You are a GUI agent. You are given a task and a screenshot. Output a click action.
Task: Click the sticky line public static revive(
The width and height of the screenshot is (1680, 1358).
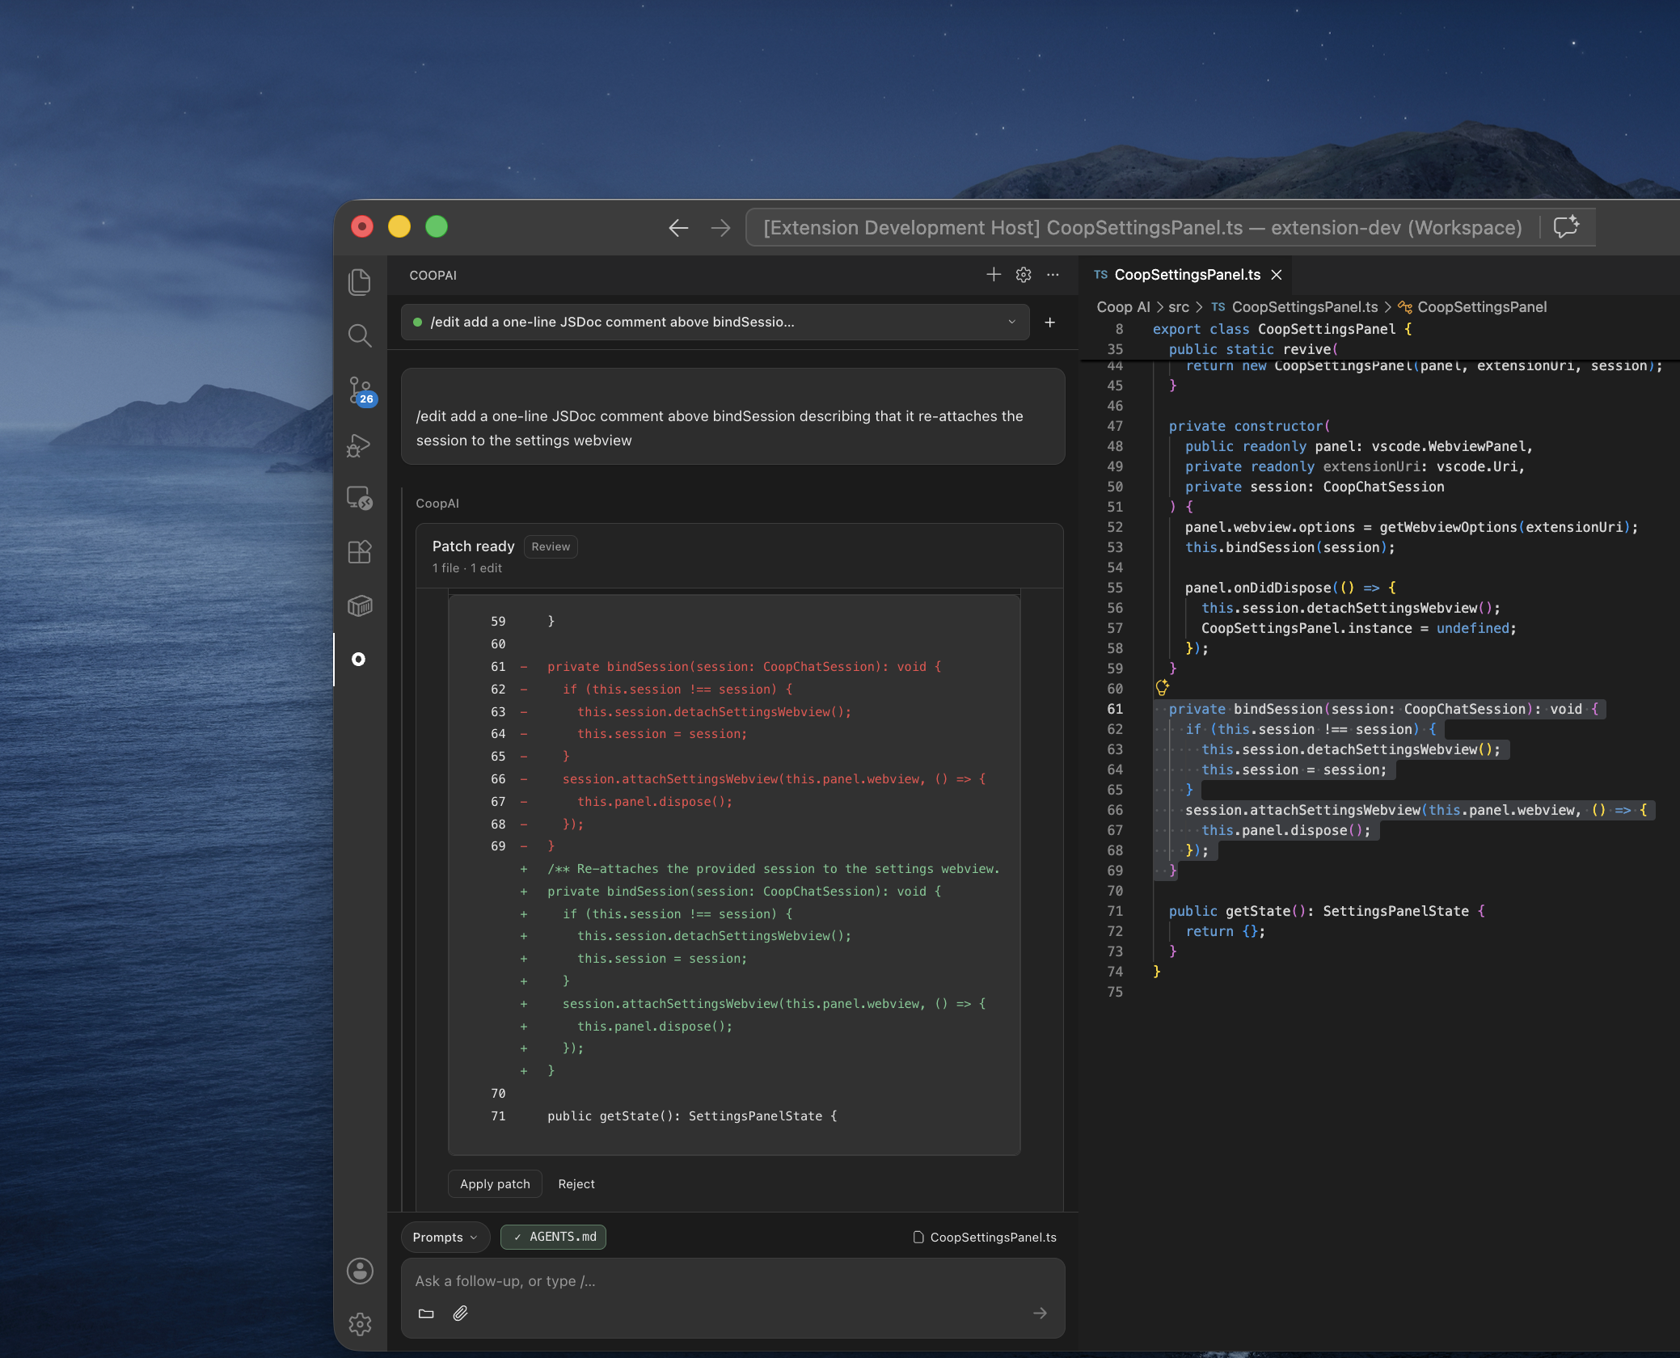[1253, 349]
